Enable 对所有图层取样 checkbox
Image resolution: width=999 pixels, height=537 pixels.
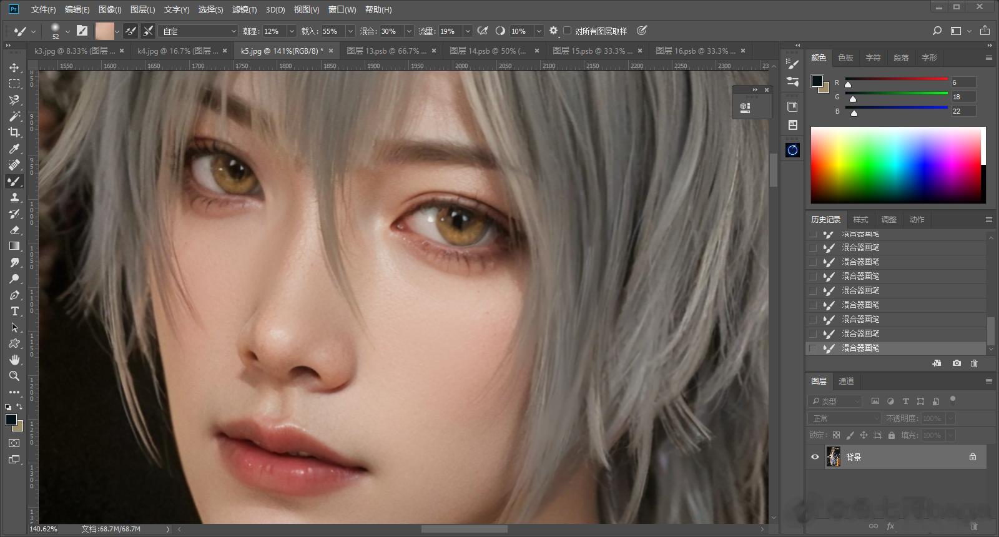point(567,31)
